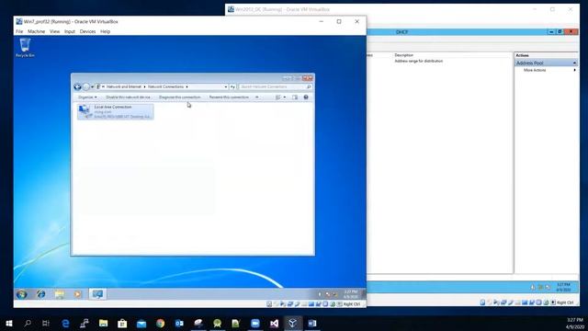Click the forward navigation arrow in Network Connections

(x=85, y=86)
